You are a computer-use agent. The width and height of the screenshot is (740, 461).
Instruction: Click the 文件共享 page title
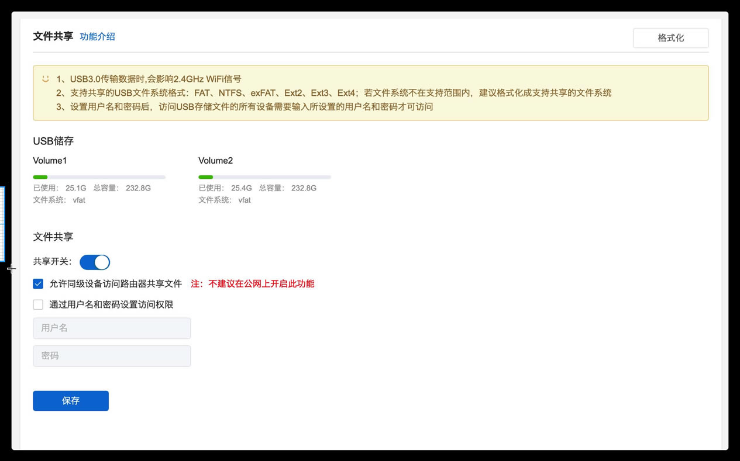tap(53, 36)
